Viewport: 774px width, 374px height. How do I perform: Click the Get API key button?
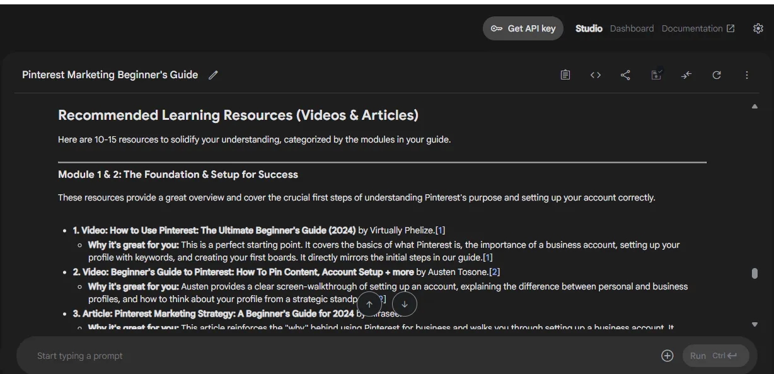[523, 28]
